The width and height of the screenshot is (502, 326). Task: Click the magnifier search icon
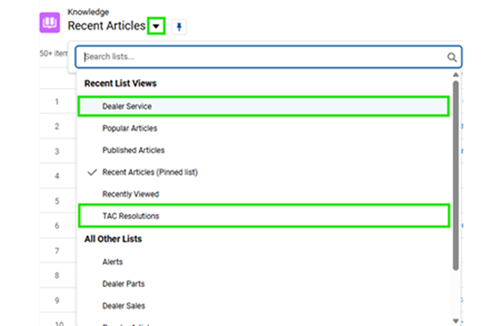point(452,57)
